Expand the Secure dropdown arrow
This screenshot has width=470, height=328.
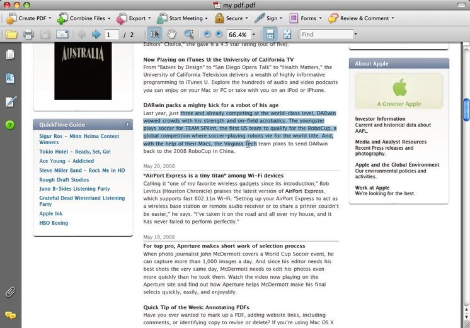[247, 18]
